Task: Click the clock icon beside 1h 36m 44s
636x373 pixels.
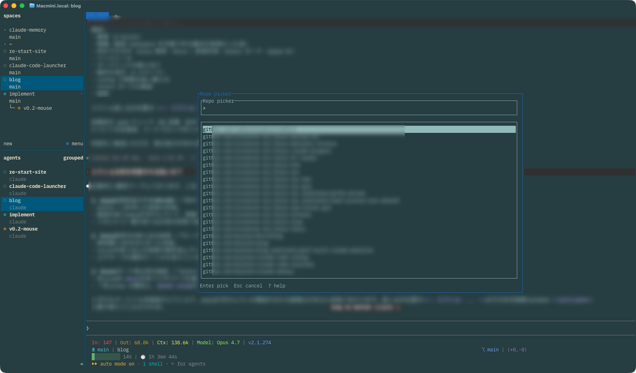Action: click(143, 357)
